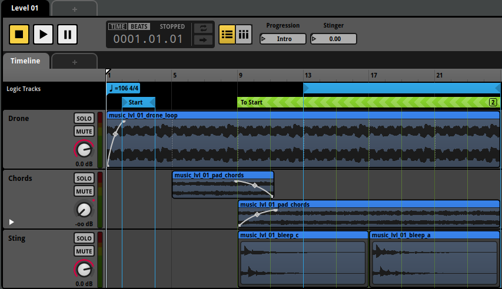Mute the Chords track
502x289 pixels.
pos(84,191)
